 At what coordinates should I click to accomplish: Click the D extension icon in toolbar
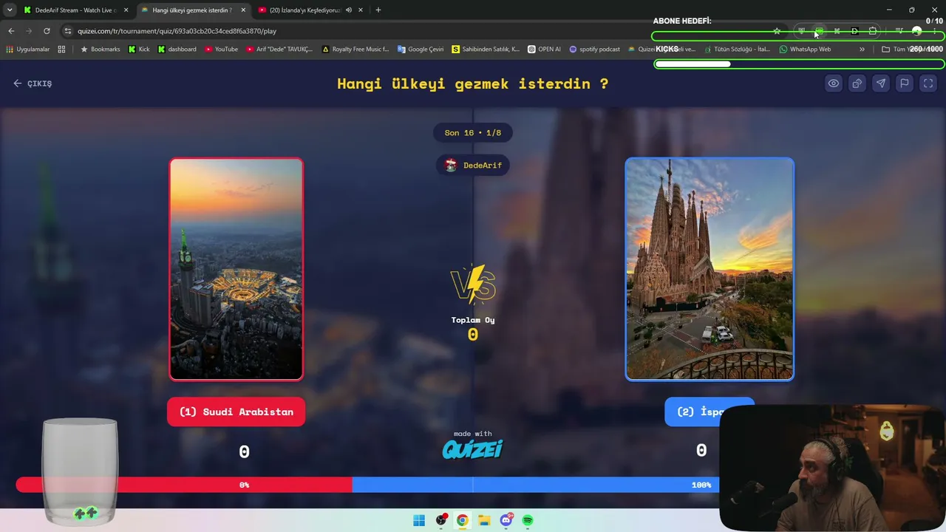click(854, 31)
